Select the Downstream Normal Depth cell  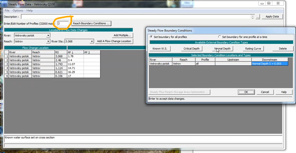270,64
